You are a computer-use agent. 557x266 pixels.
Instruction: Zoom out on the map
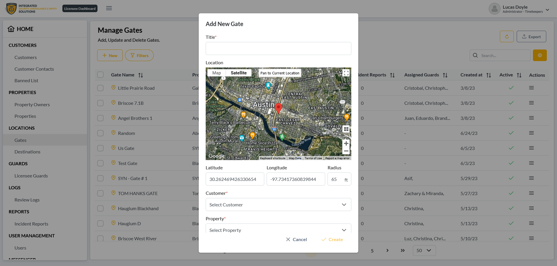click(x=346, y=151)
